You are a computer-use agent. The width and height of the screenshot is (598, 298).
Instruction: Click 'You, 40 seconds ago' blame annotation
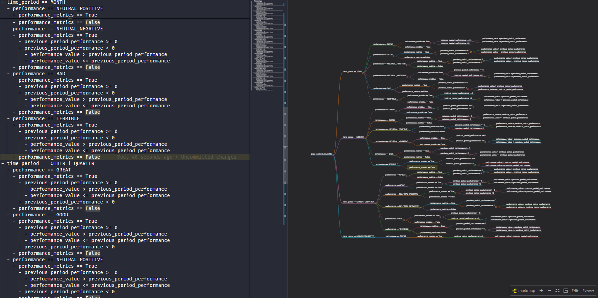pos(177,157)
